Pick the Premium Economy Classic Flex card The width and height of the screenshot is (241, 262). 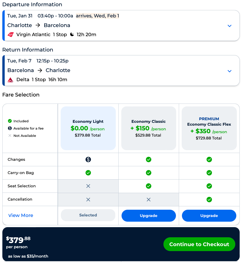tap(209, 128)
